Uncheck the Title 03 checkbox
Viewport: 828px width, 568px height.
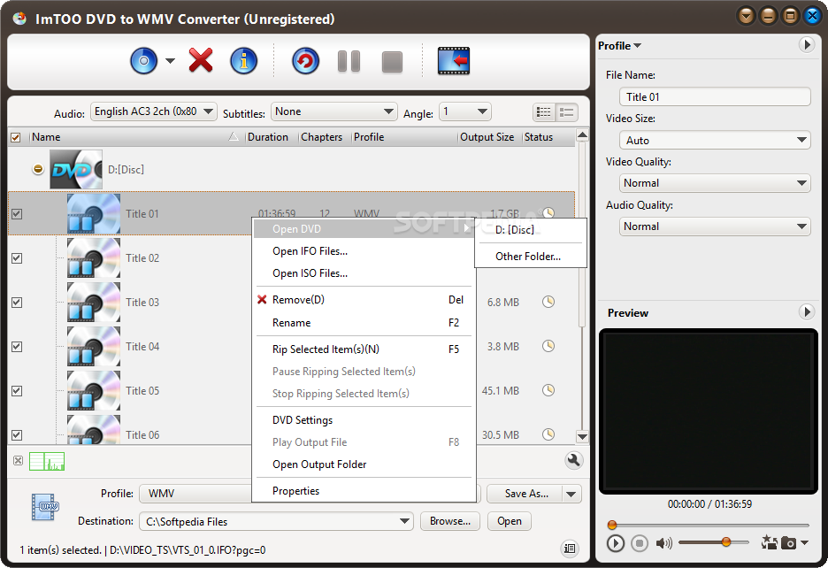point(17,303)
